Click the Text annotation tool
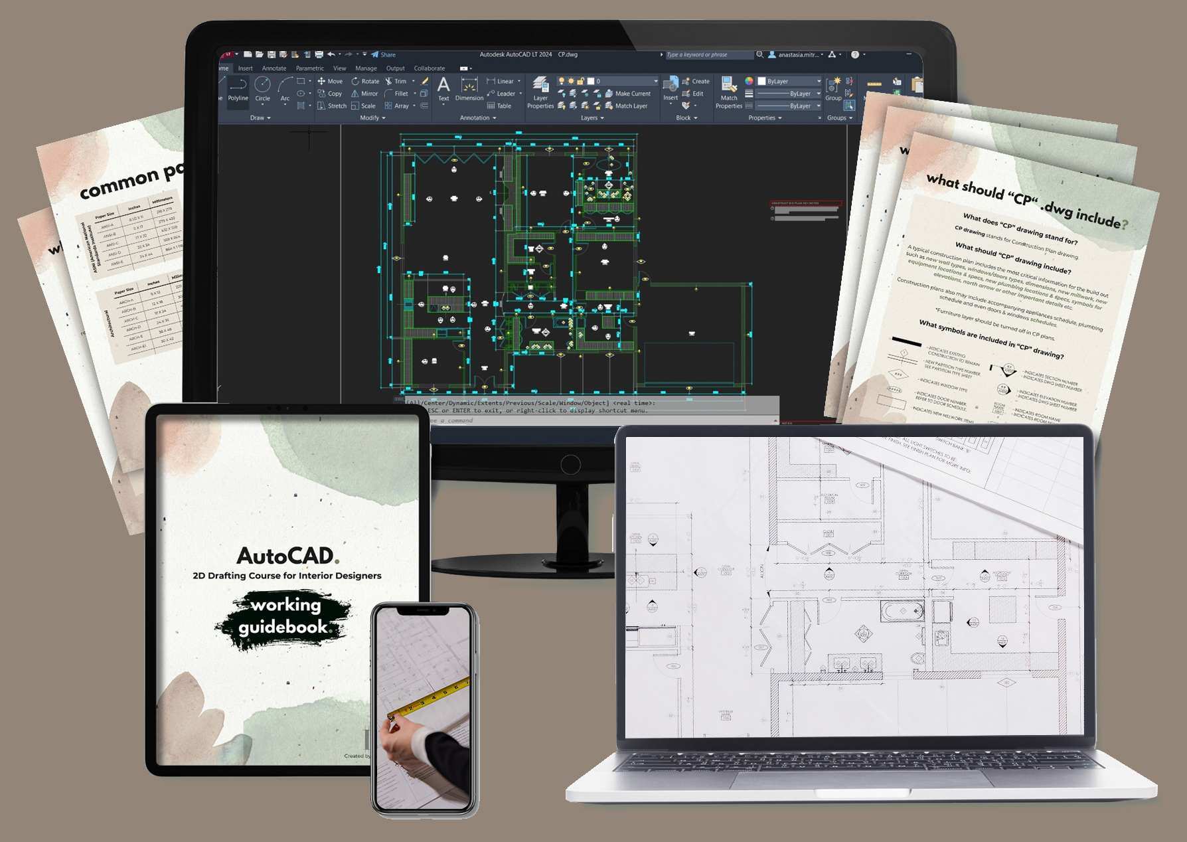 [443, 89]
